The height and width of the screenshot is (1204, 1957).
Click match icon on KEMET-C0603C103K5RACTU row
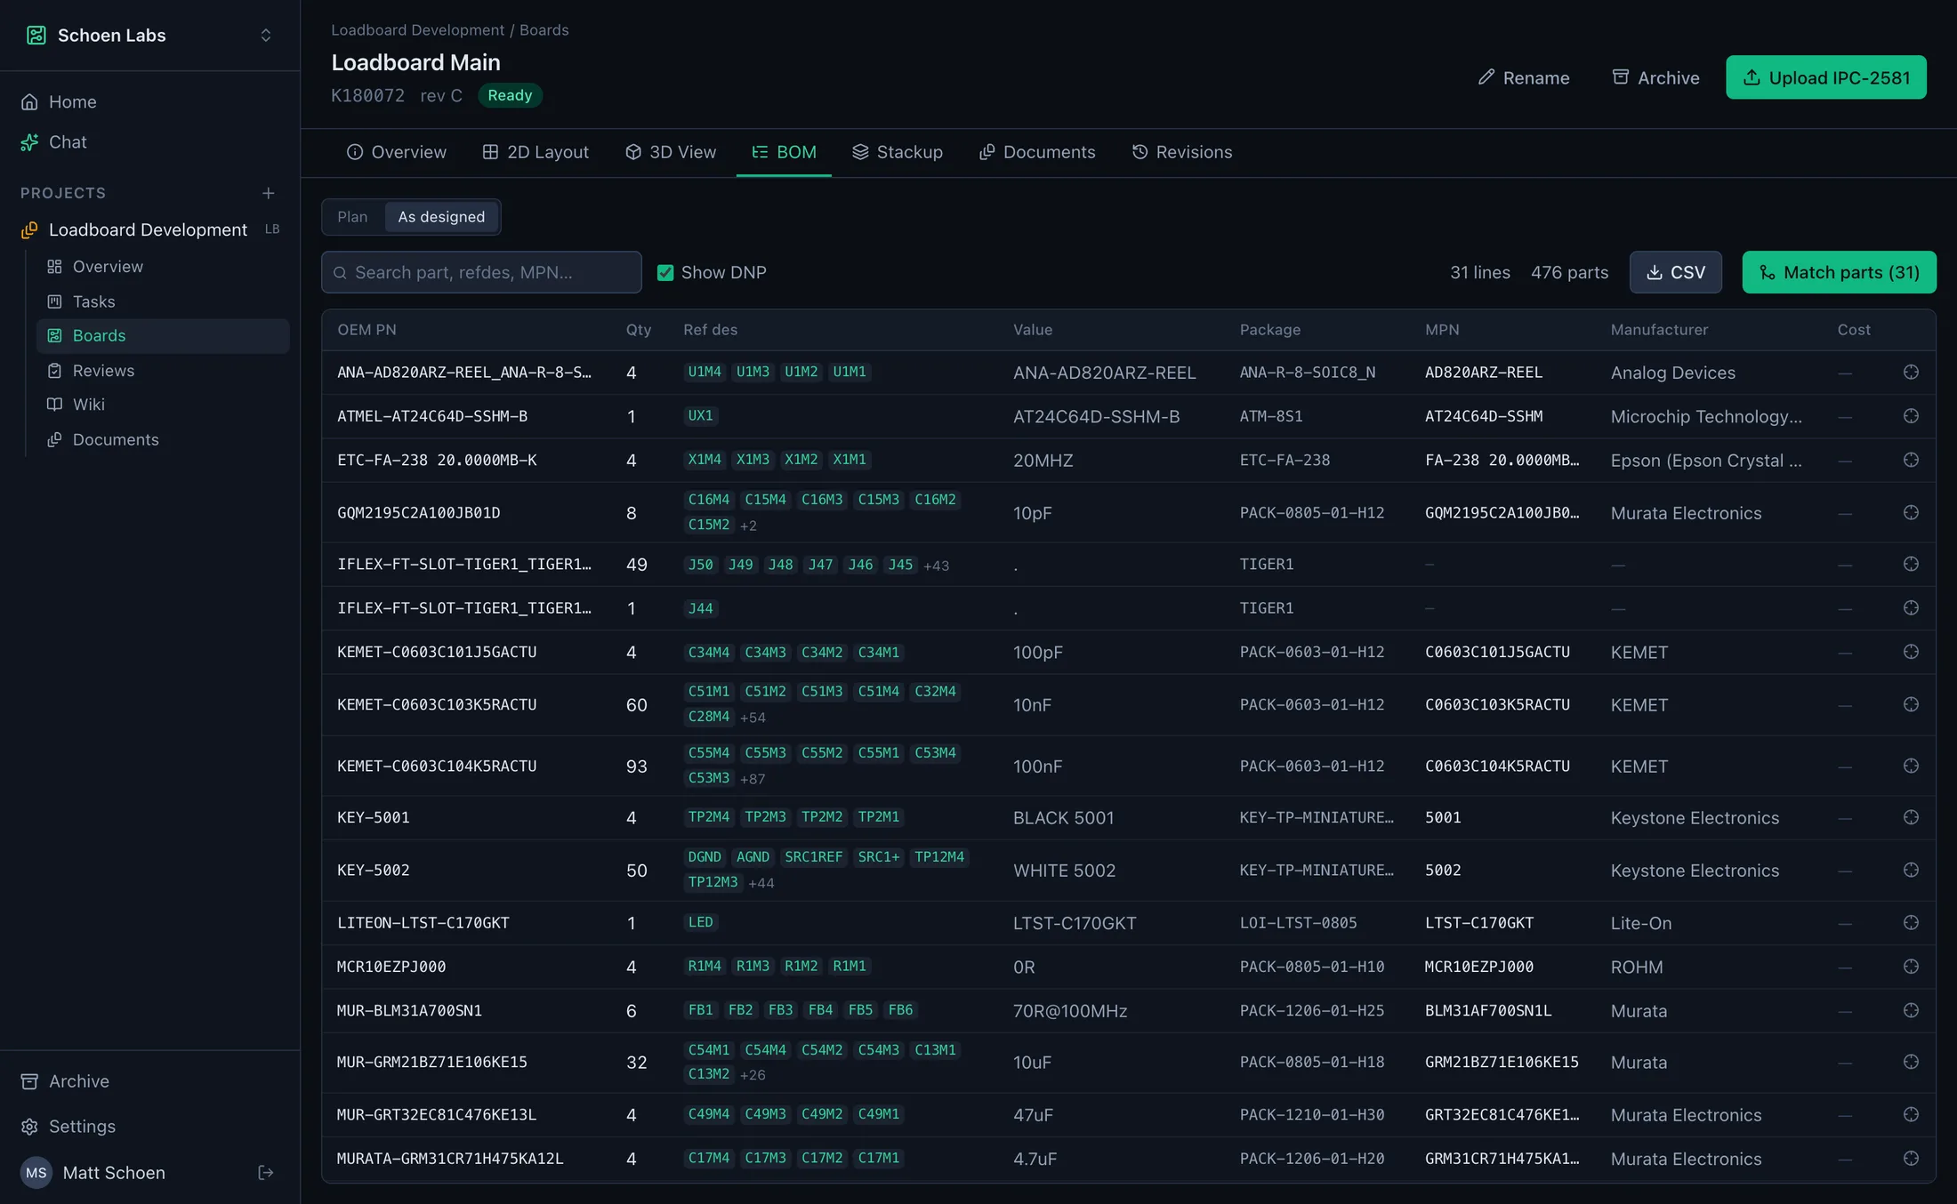click(x=1910, y=704)
